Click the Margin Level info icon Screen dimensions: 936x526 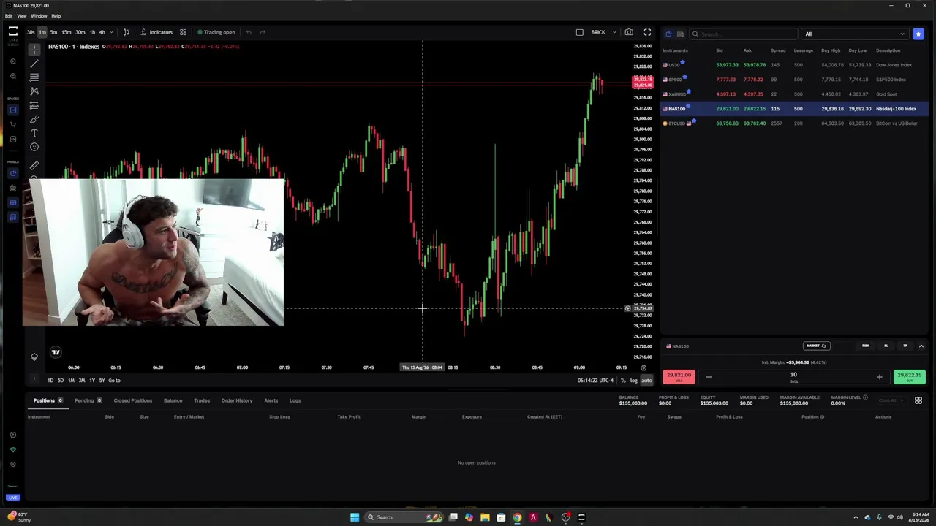865,397
